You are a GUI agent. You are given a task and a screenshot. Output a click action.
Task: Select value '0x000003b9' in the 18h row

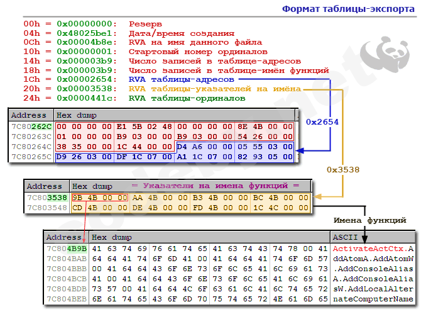pyautogui.click(x=84, y=70)
